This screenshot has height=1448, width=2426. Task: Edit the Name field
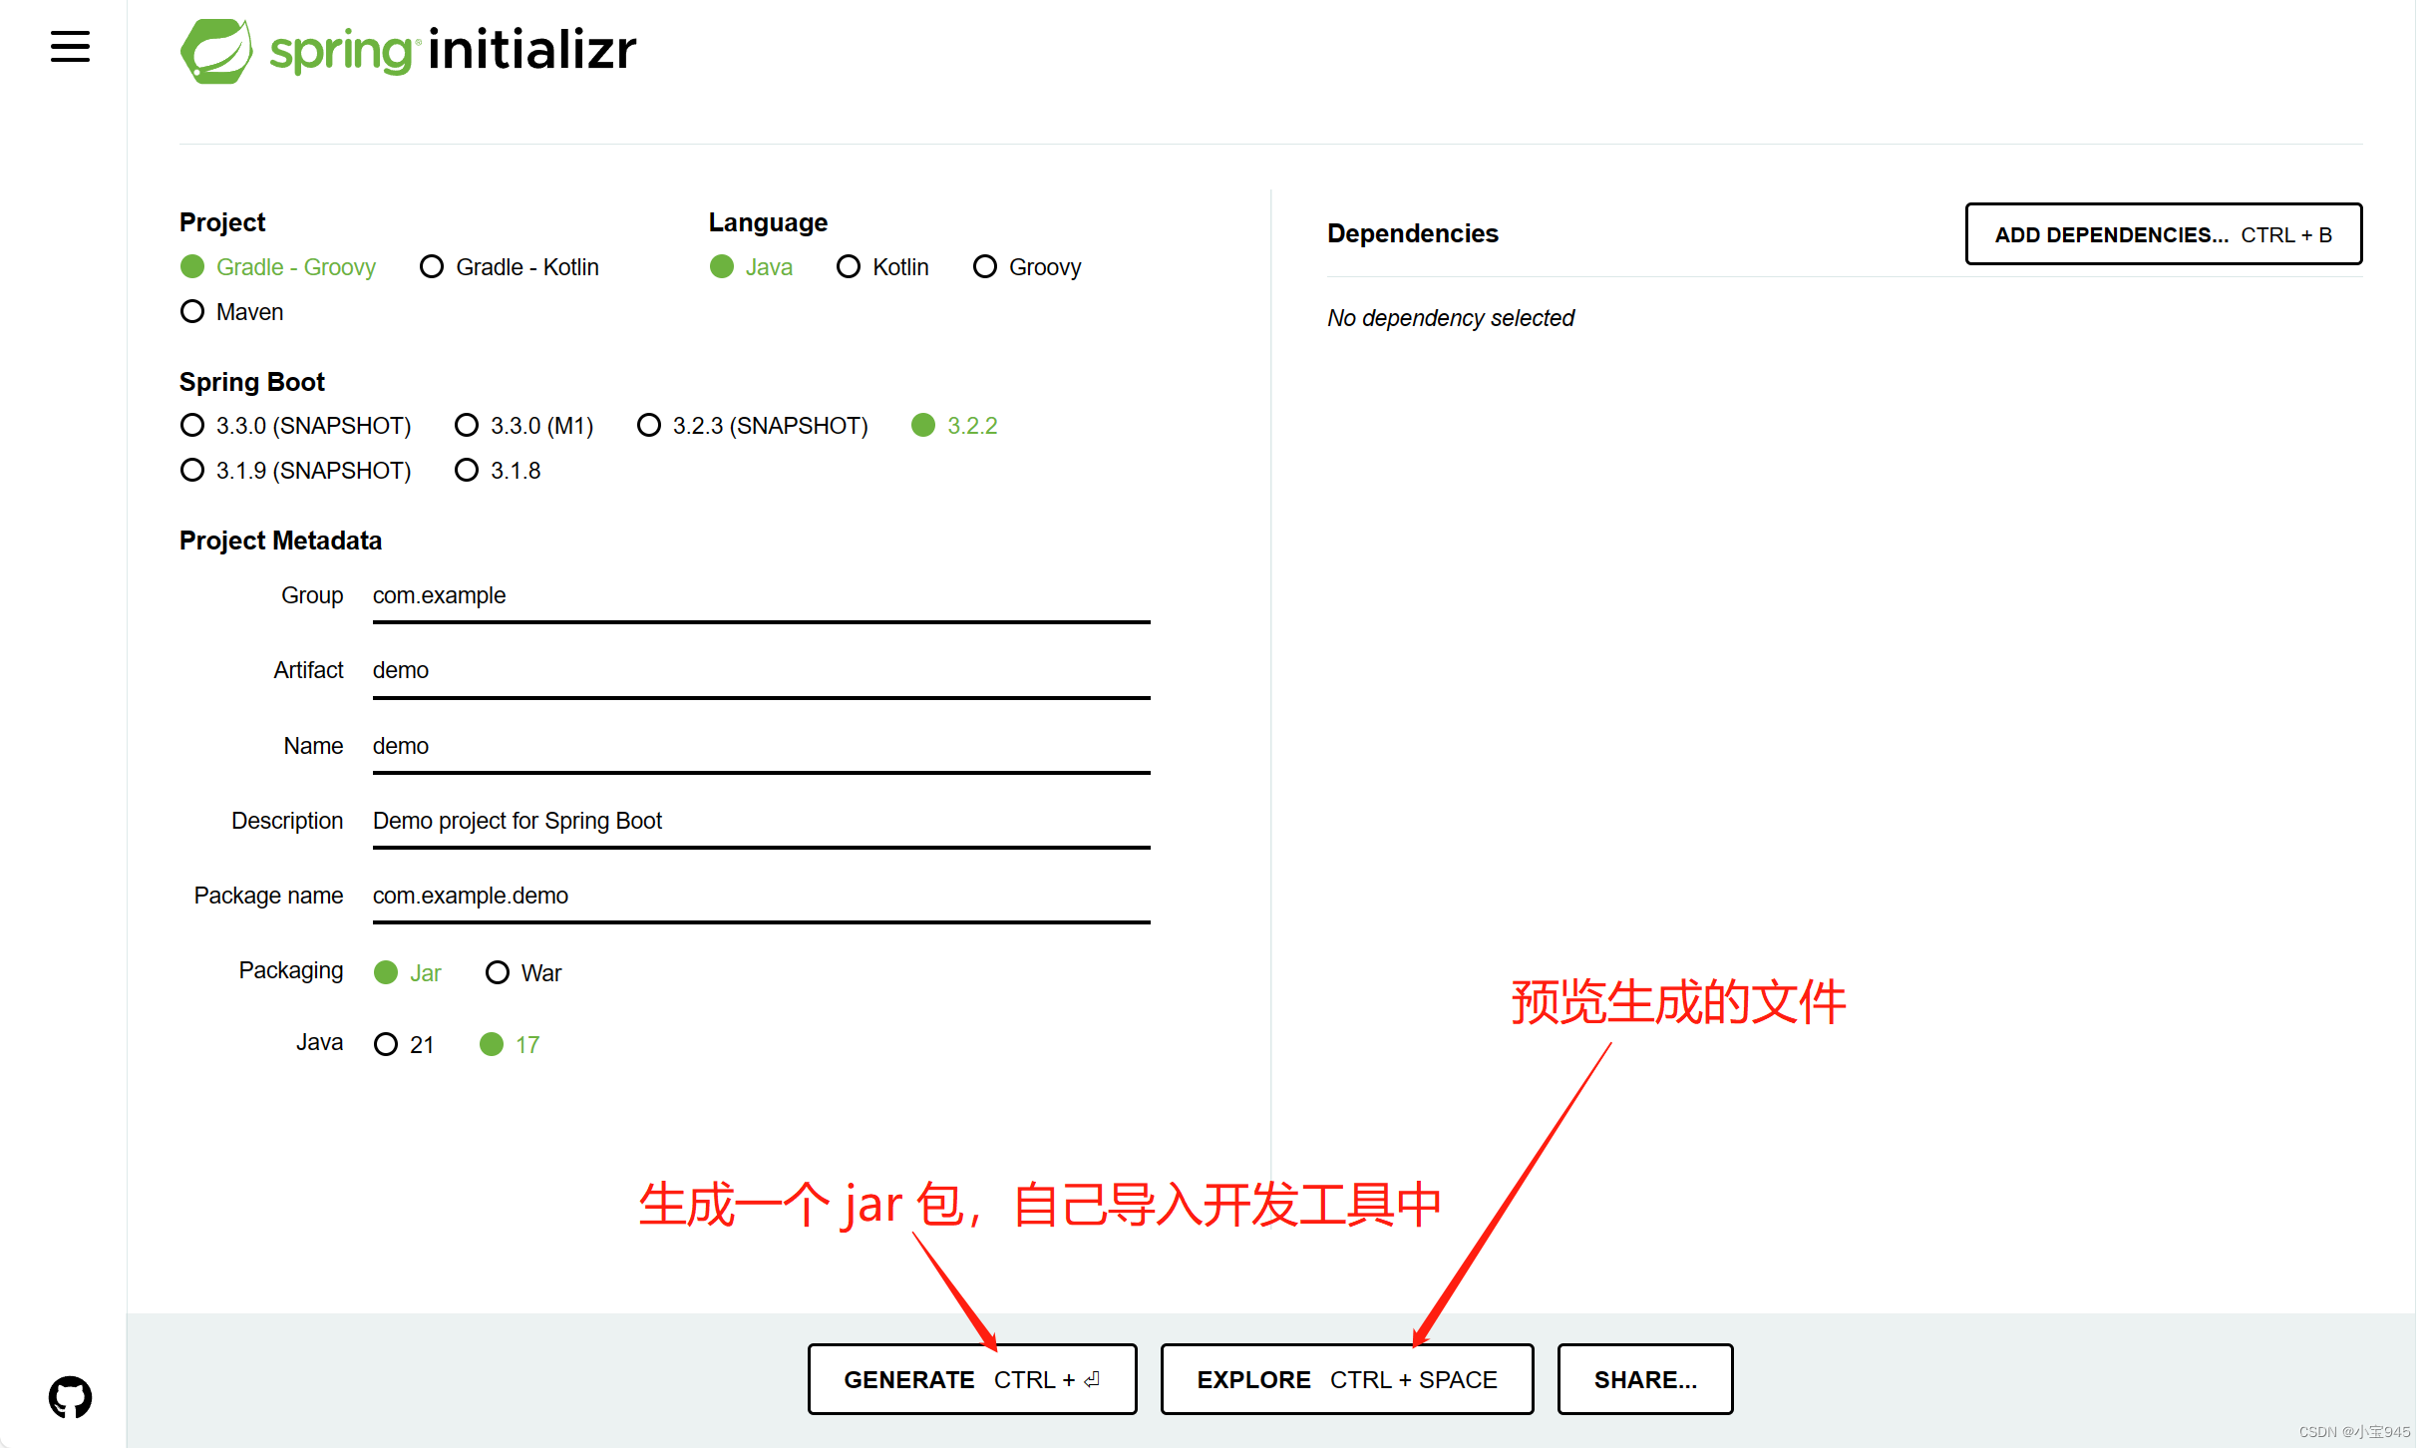(762, 747)
